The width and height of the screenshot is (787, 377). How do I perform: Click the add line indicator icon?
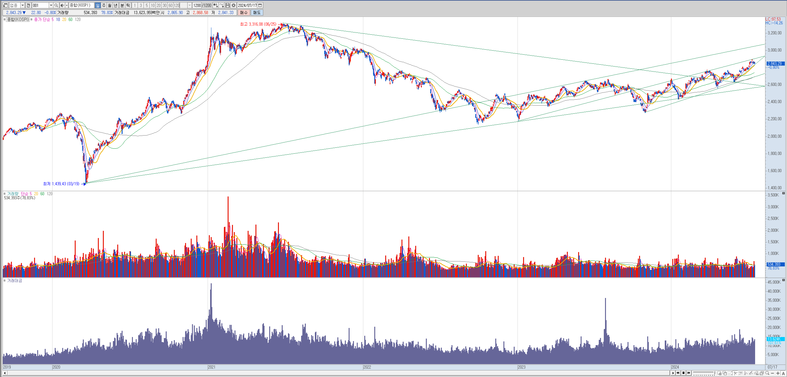click(222, 5)
